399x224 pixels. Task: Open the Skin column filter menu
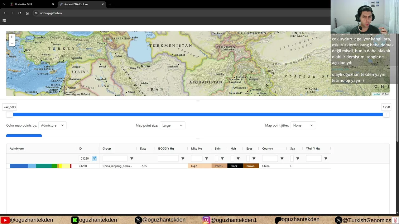(x=222, y=158)
